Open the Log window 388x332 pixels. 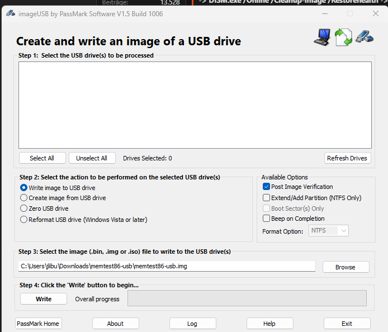click(193, 324)
